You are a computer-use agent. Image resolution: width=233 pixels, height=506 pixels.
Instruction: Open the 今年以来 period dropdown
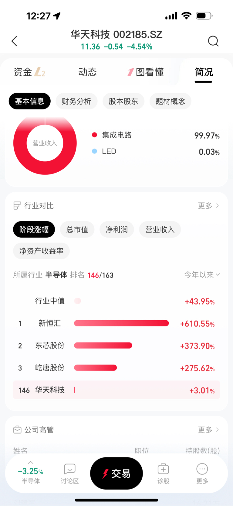pos(202,275)
